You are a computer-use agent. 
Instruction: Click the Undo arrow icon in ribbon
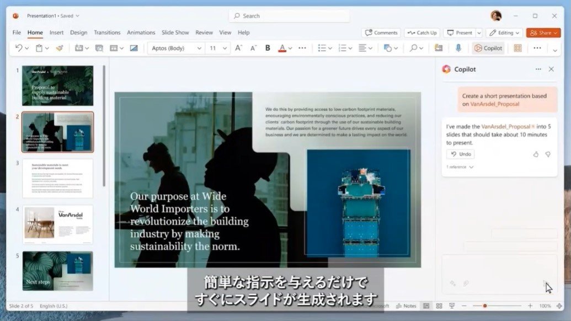pos(19,48)
